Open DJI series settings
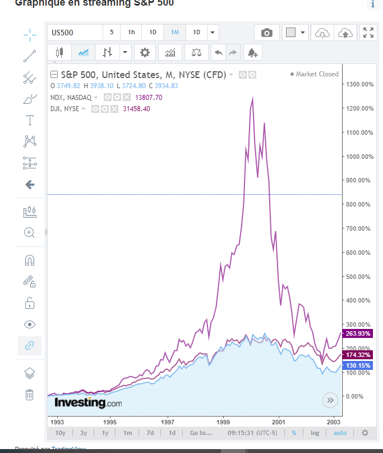Viewport: 383px width, 453px height. click(x=105, y=109)
